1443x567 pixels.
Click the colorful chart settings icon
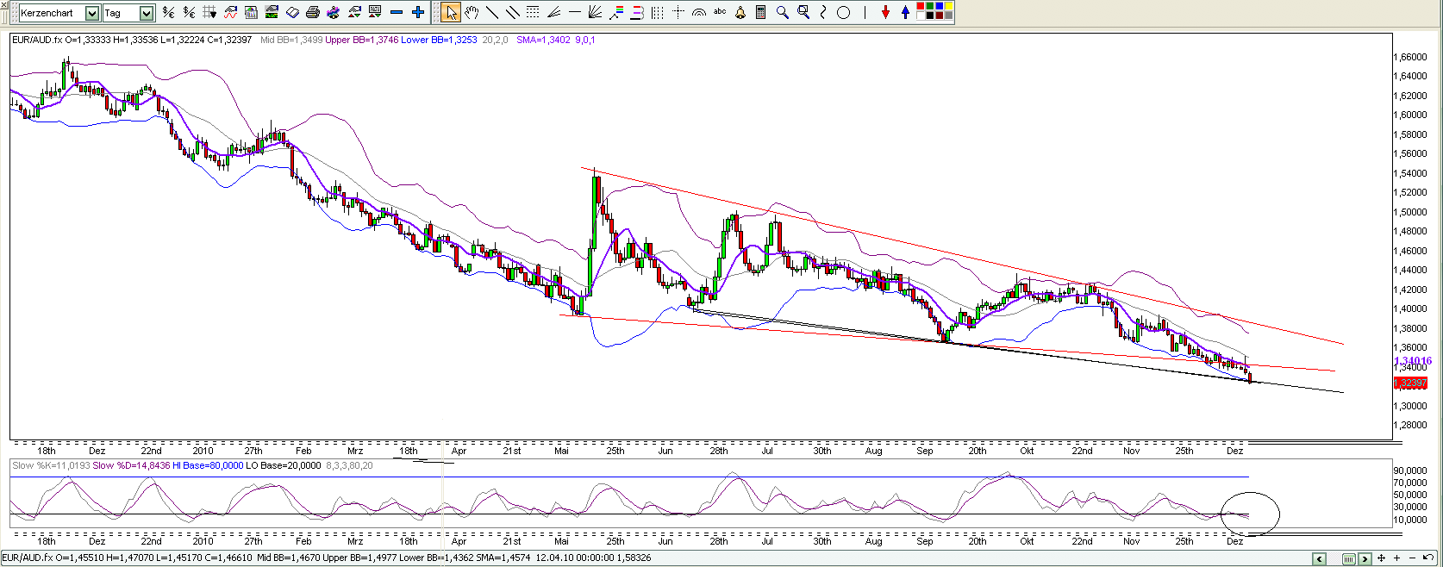pyautogui.click(x=333, y=12)
